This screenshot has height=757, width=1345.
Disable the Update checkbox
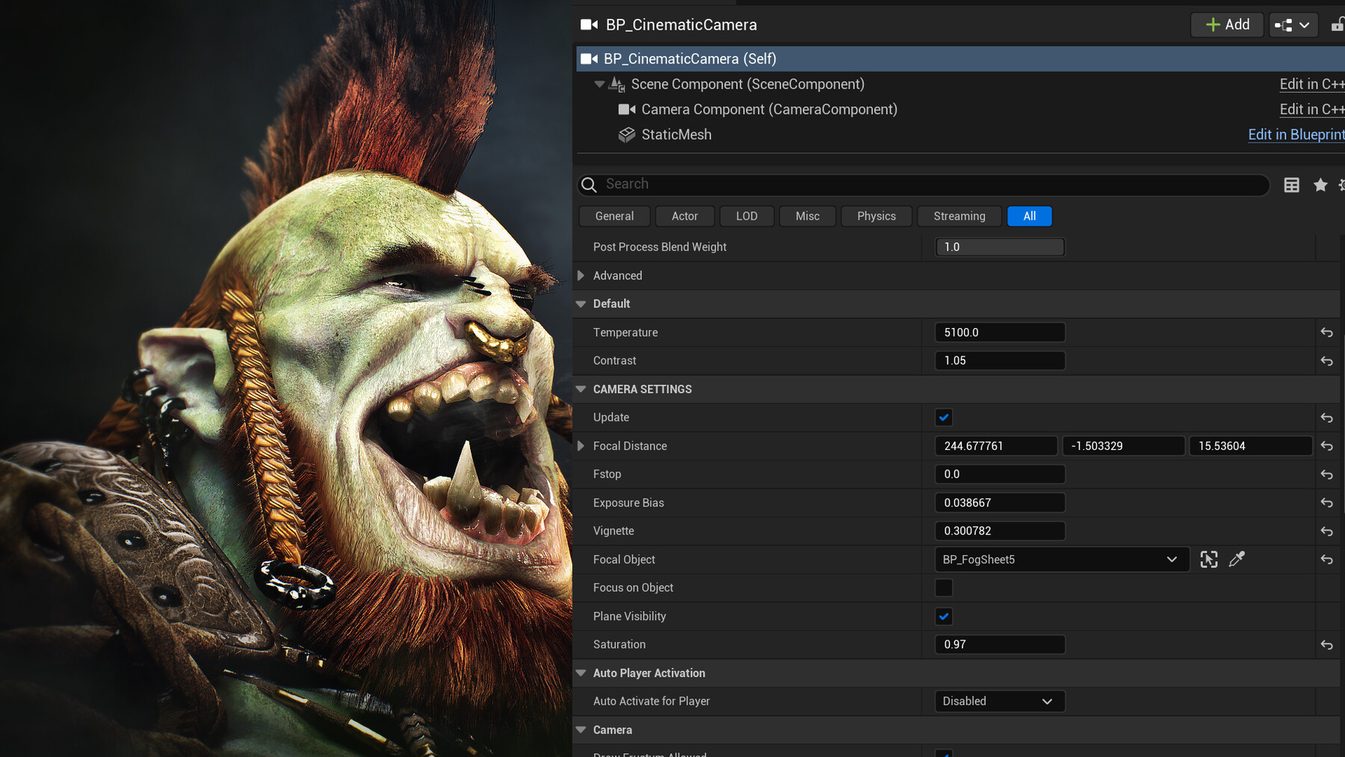(943, 417)
